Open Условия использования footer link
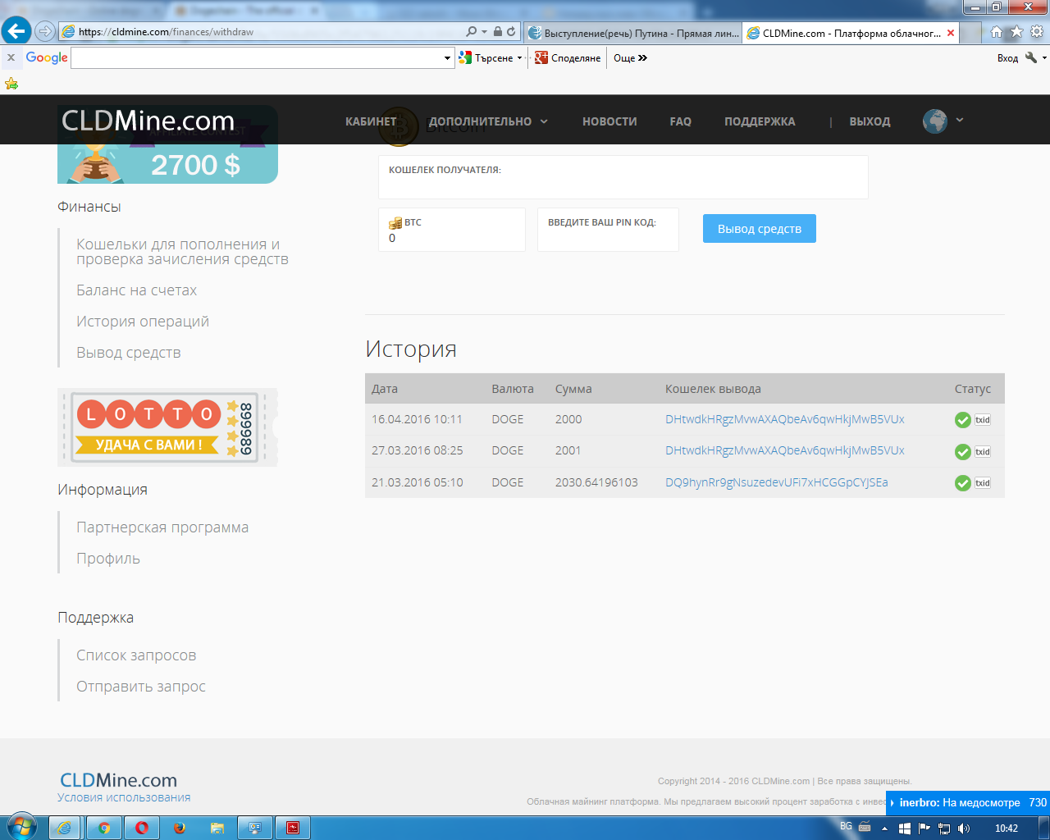The image size is (1050, 840). pyautogui.click(x=124, y=797)
